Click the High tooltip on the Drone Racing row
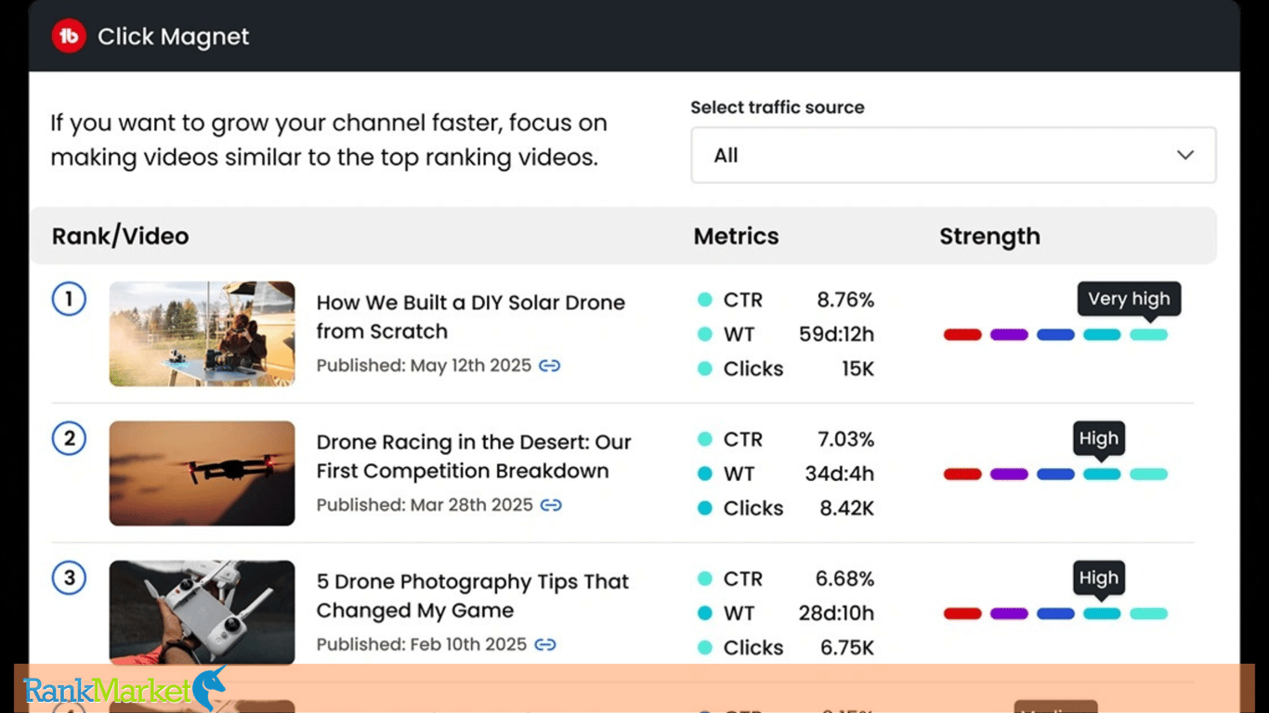Image resolution: width=1269 pixels, height=713 pixels. 1099,438
